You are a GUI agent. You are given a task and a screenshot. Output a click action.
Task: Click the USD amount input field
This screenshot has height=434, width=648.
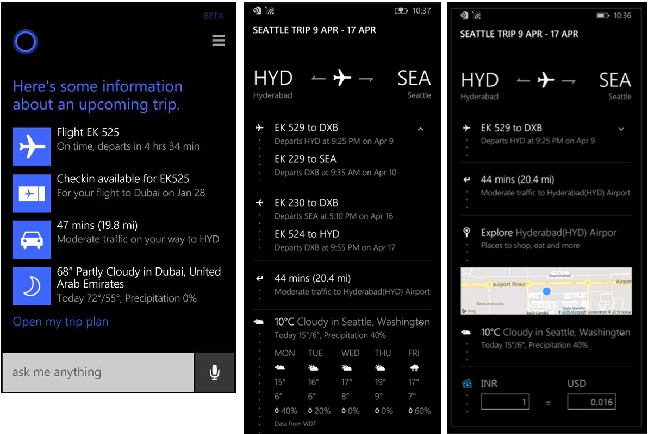(x=591, y=402)
